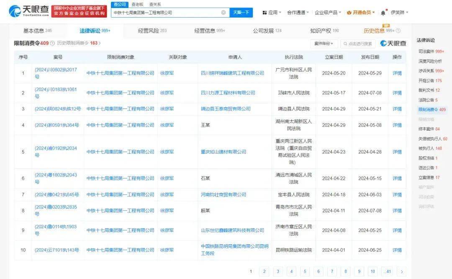Go to page 2 of results
This screenshot has height=279, width=452.
tap(264, 271)
